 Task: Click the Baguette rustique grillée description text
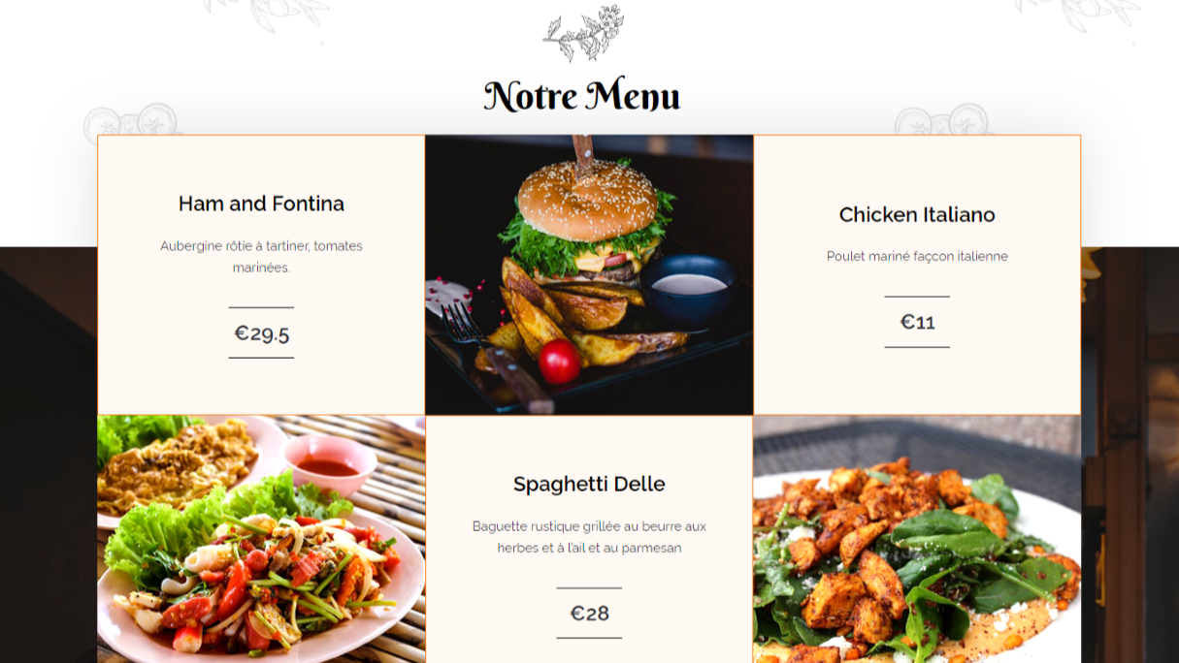click(x=589, y=537)
